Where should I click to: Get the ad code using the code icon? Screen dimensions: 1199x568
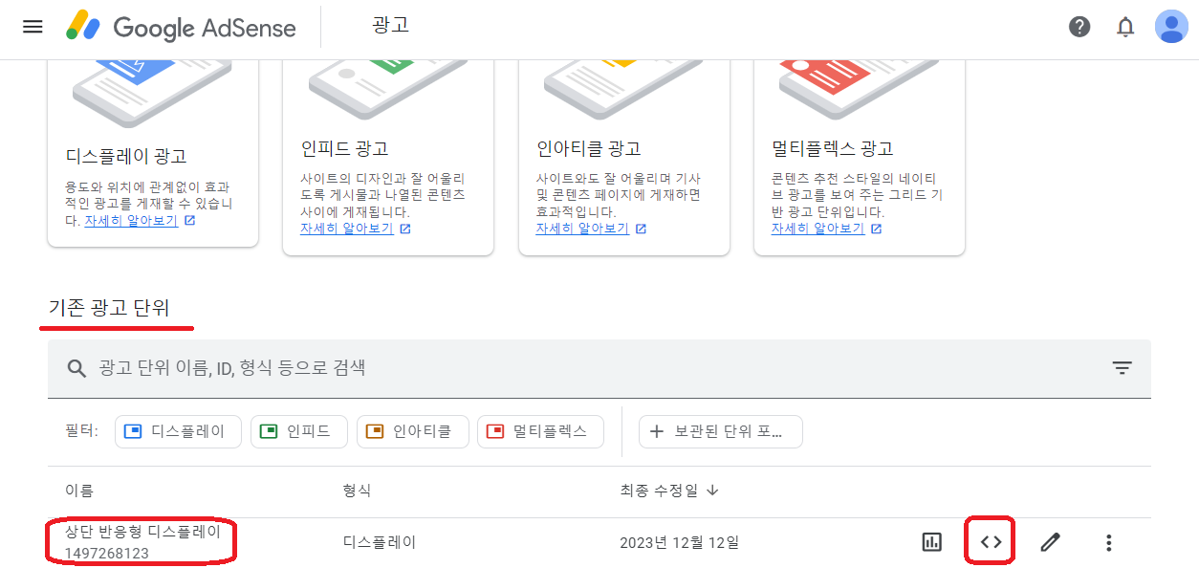point(990,540)
